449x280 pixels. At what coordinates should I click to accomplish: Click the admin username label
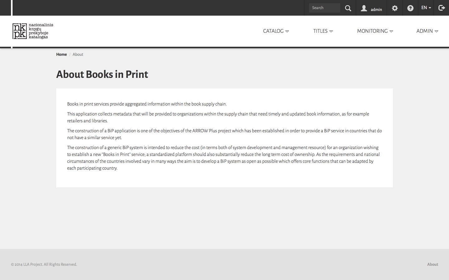click(x=376, y=9)
